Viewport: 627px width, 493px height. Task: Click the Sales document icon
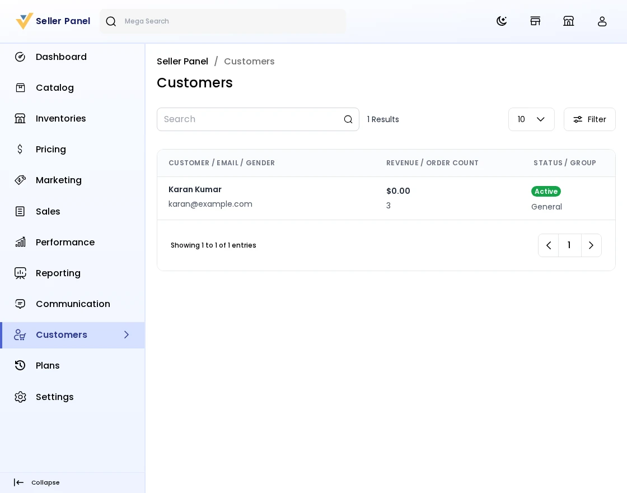[20, 211]
